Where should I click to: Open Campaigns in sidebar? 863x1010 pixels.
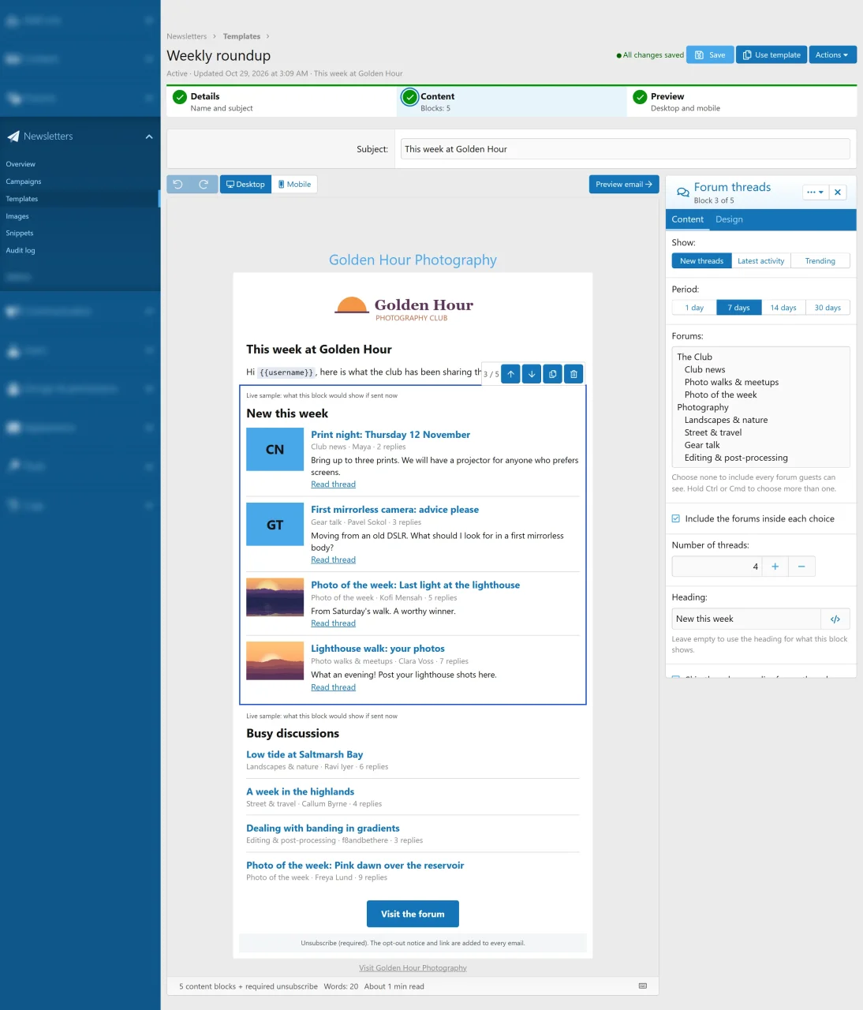24,181
